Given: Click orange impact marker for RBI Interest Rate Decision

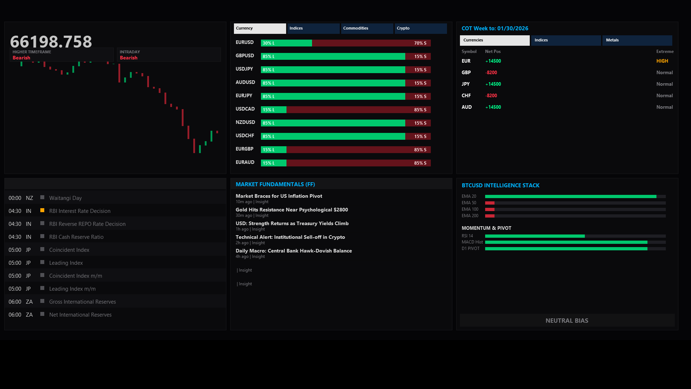Looking at the screenshot, I should [42, 210].
